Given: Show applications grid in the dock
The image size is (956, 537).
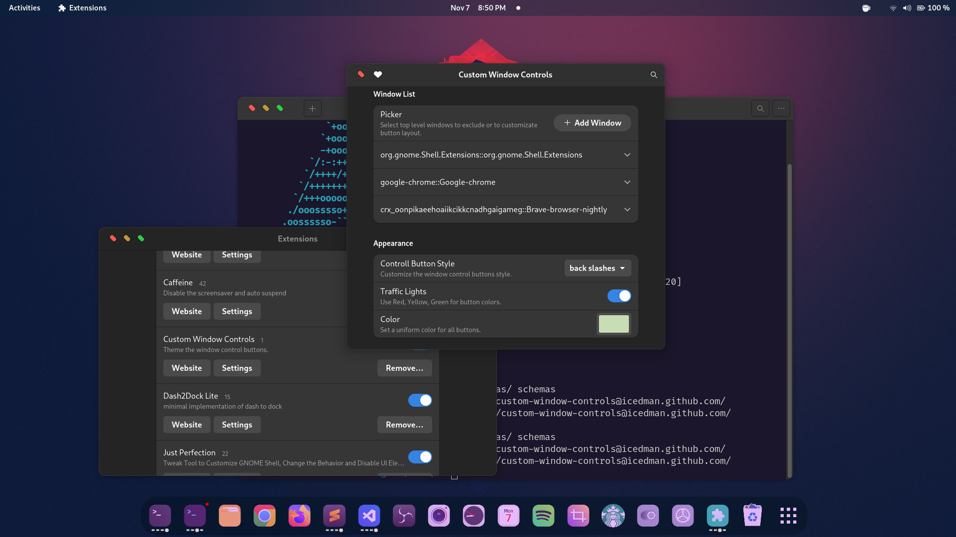Looking at the screenshot, I should point(788,516).
